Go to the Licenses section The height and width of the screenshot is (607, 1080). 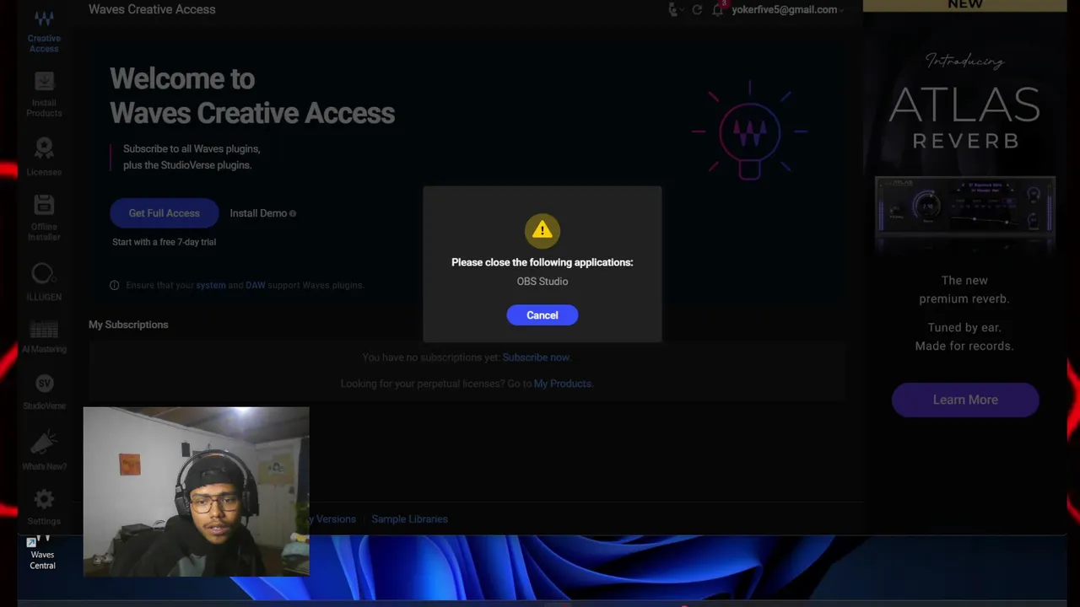(x=44, y=157)
